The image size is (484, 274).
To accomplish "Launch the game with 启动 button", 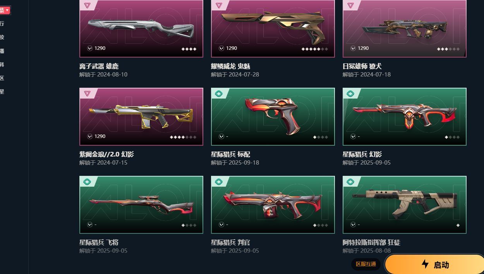I will [x=434, y=264].
